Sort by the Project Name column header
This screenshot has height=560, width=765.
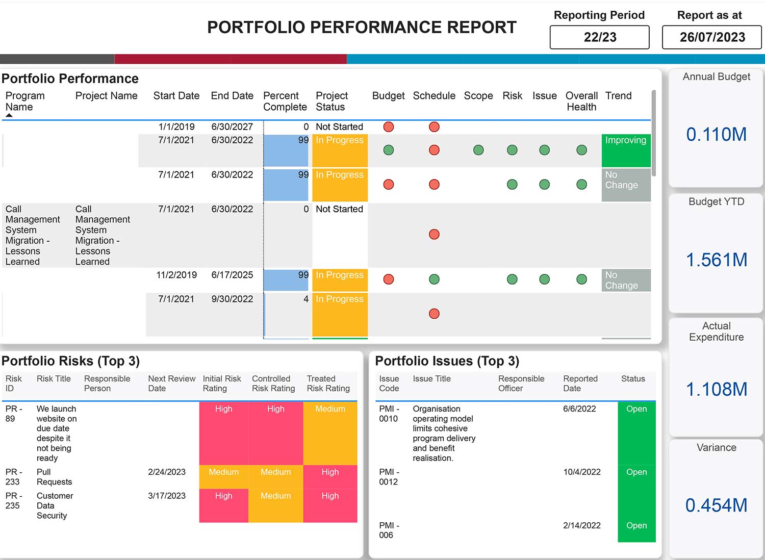point(107,96)
